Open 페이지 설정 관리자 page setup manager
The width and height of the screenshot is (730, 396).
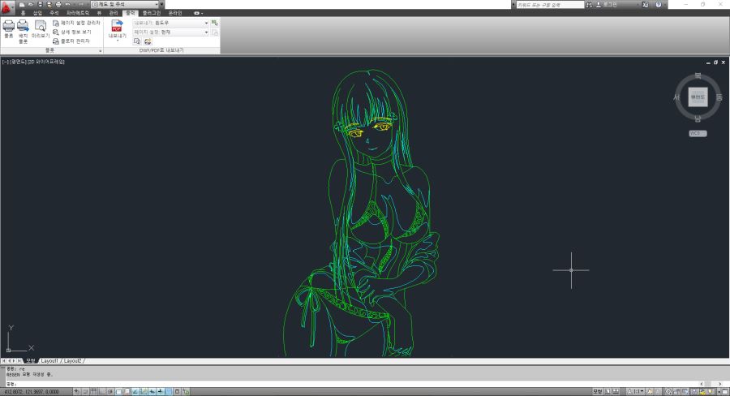(x=76, y=23)
